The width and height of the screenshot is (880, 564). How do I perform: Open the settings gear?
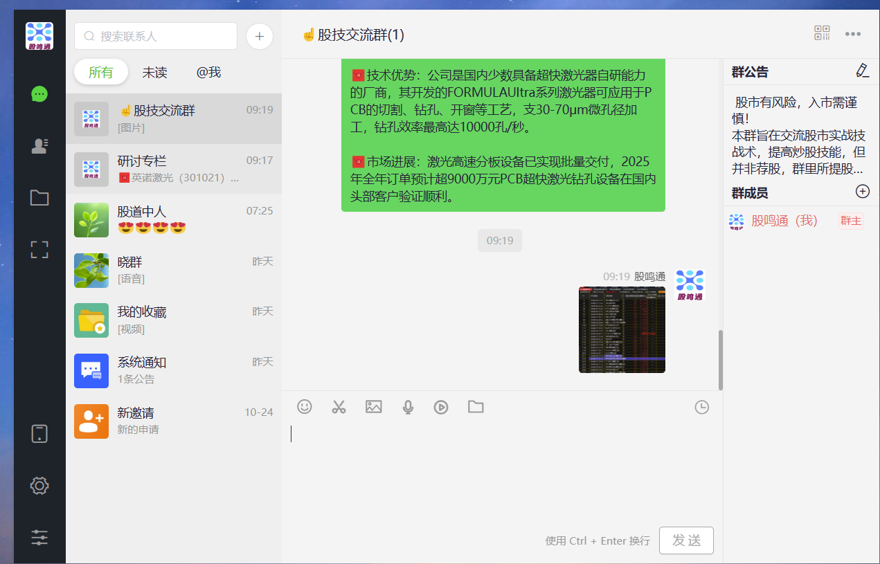pos(39,485)
